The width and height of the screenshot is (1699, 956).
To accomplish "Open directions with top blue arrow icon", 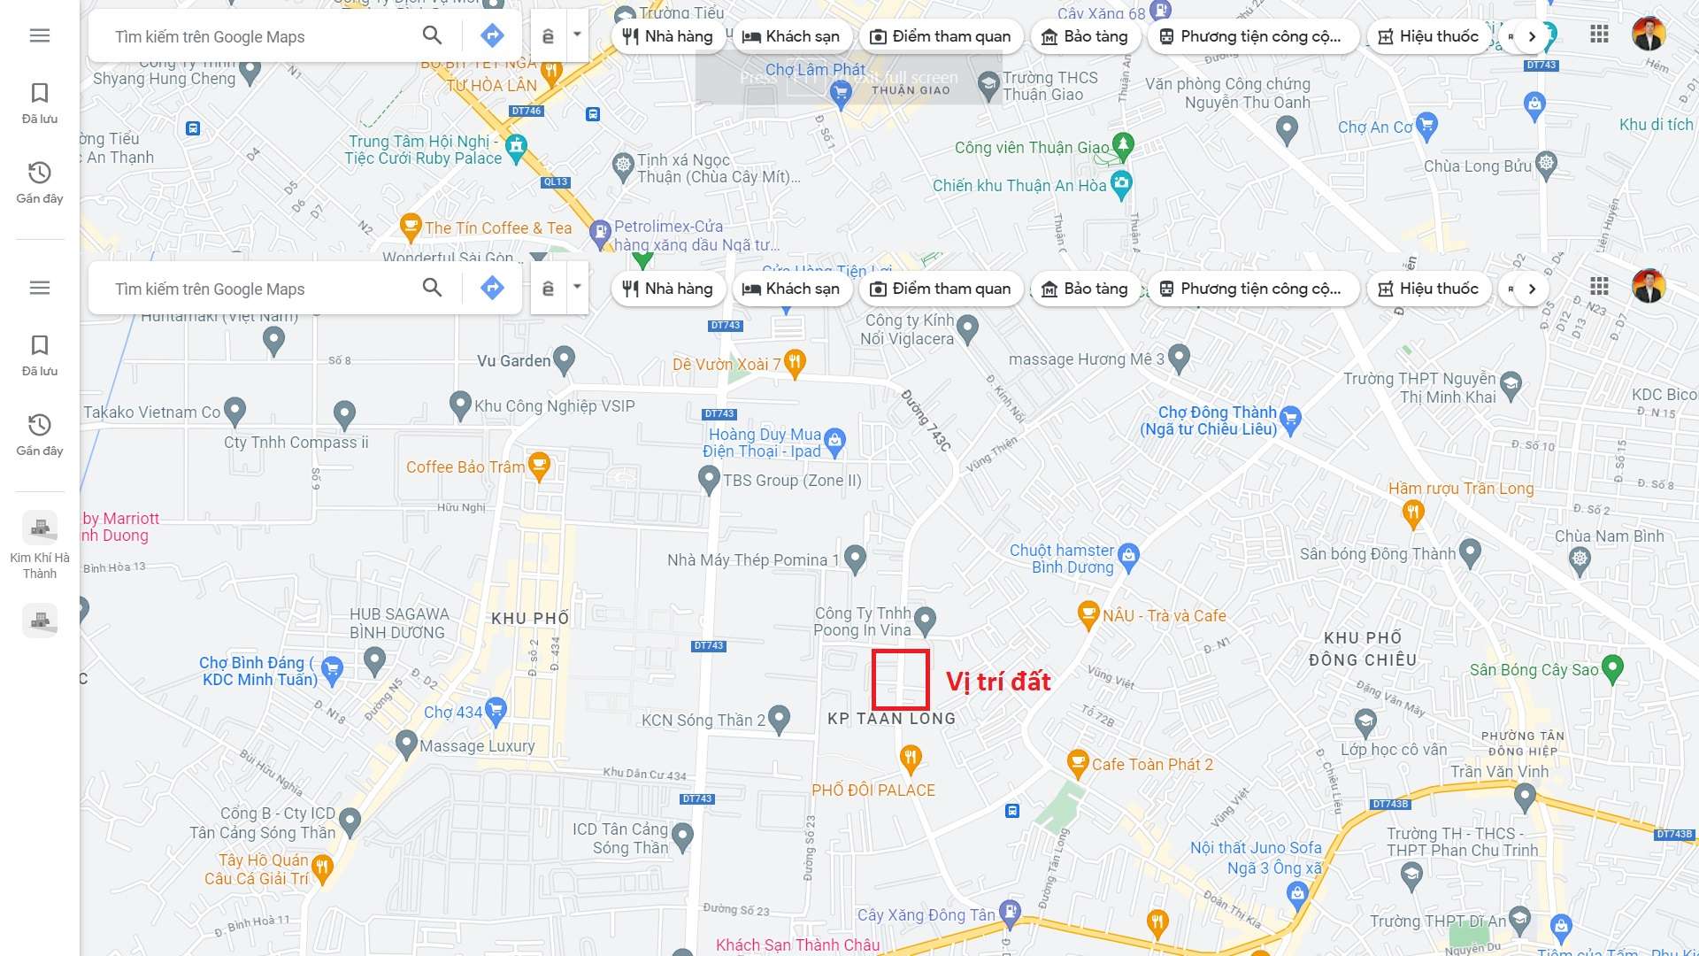I will point(492,35).
